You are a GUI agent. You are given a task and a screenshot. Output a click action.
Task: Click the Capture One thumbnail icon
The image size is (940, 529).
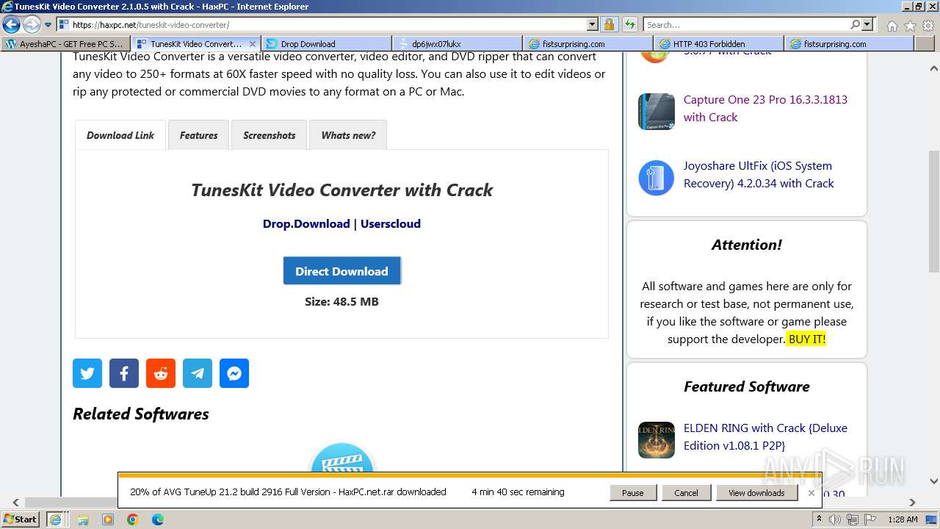click(x=657, y=112)
